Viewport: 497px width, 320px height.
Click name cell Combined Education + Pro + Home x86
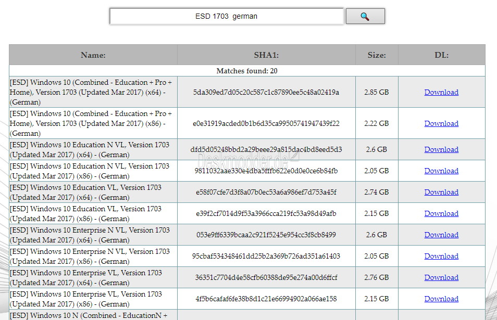[x=93, y=123]
